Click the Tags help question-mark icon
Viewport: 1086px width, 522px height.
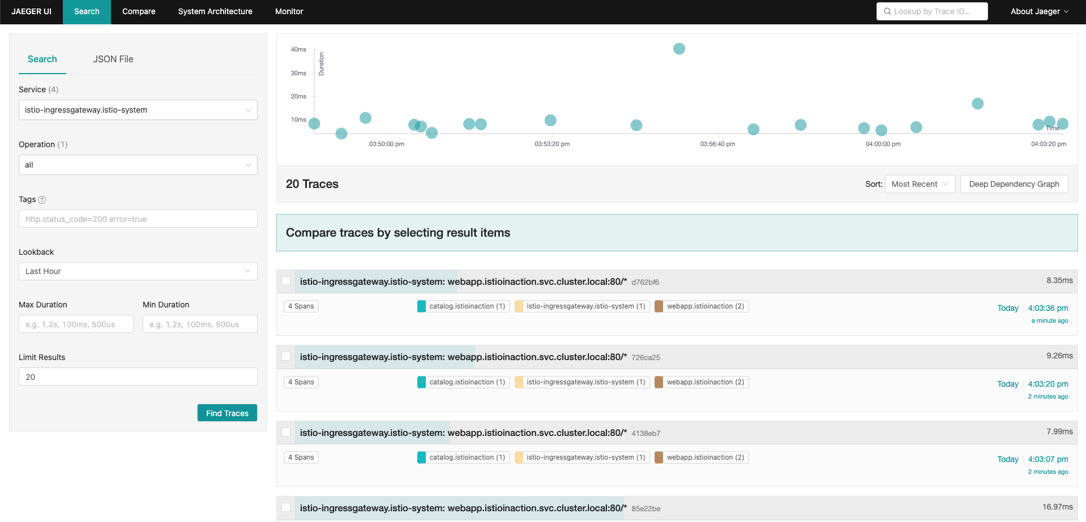(42, 200)
